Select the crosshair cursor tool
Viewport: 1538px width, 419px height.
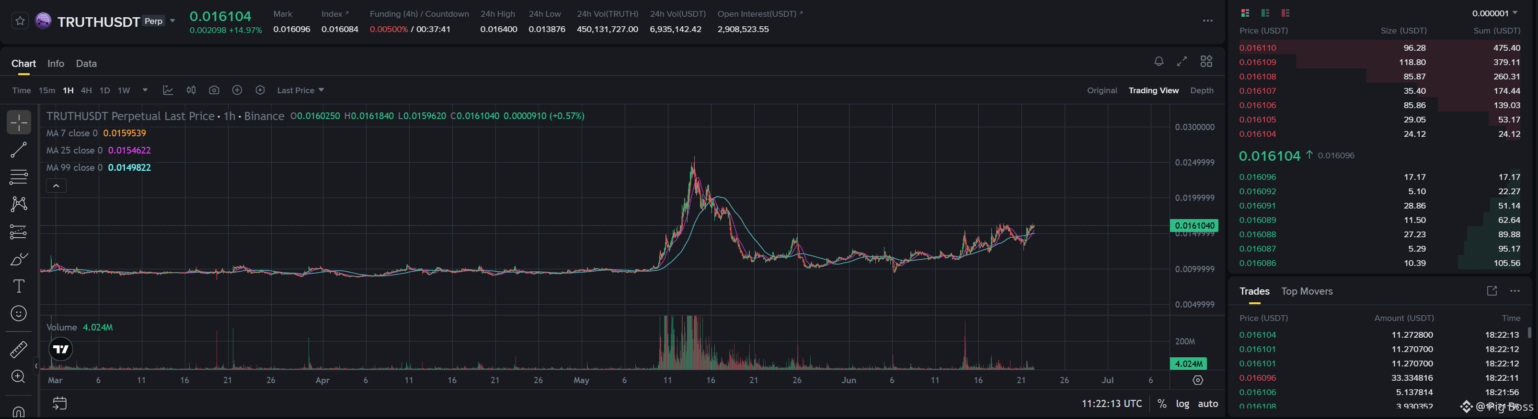point(19,122)
